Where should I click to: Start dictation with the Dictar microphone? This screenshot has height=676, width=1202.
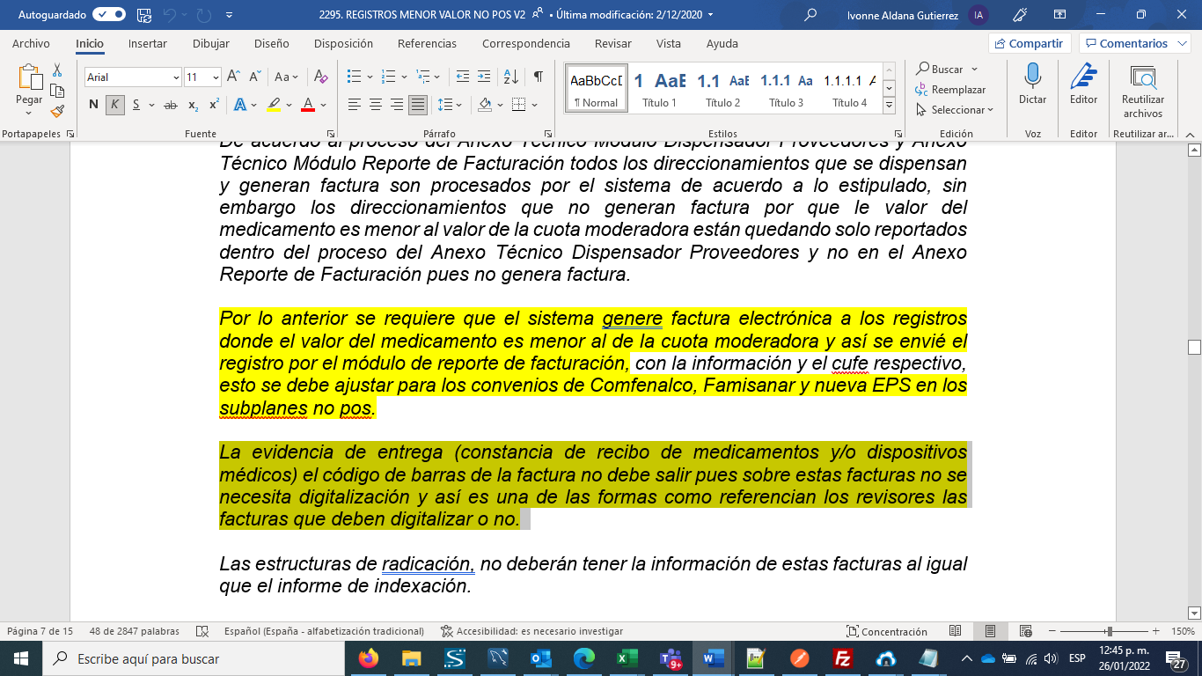click(1032, 84)
